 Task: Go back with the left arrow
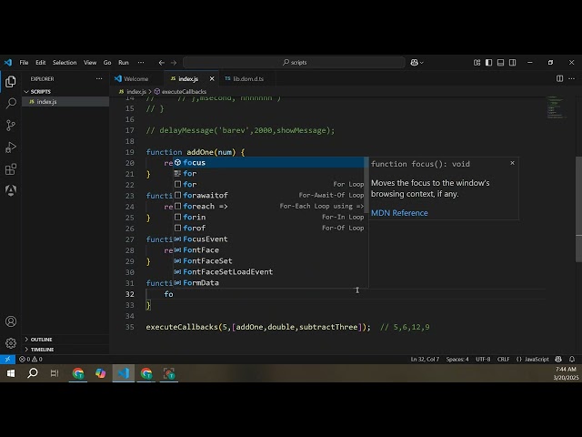(162, 63)
